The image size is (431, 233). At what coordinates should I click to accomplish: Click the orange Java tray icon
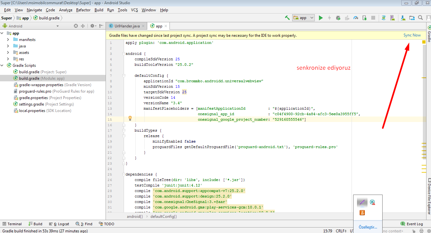362,213
